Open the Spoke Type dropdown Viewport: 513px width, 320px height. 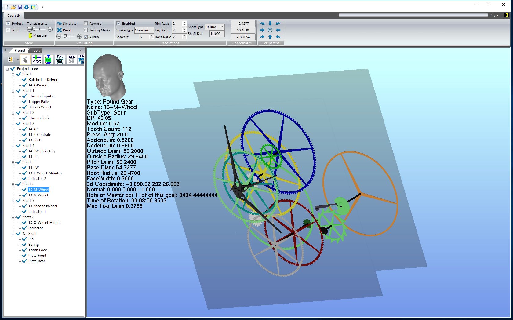click(x=144, y=30)
